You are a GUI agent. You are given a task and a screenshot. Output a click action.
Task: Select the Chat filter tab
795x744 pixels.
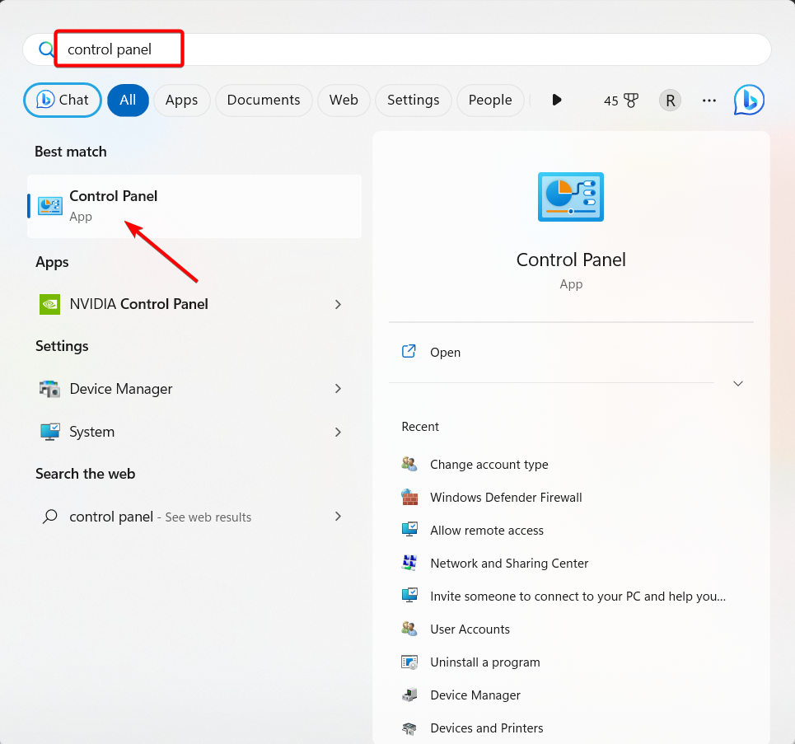tap(63, 100)
